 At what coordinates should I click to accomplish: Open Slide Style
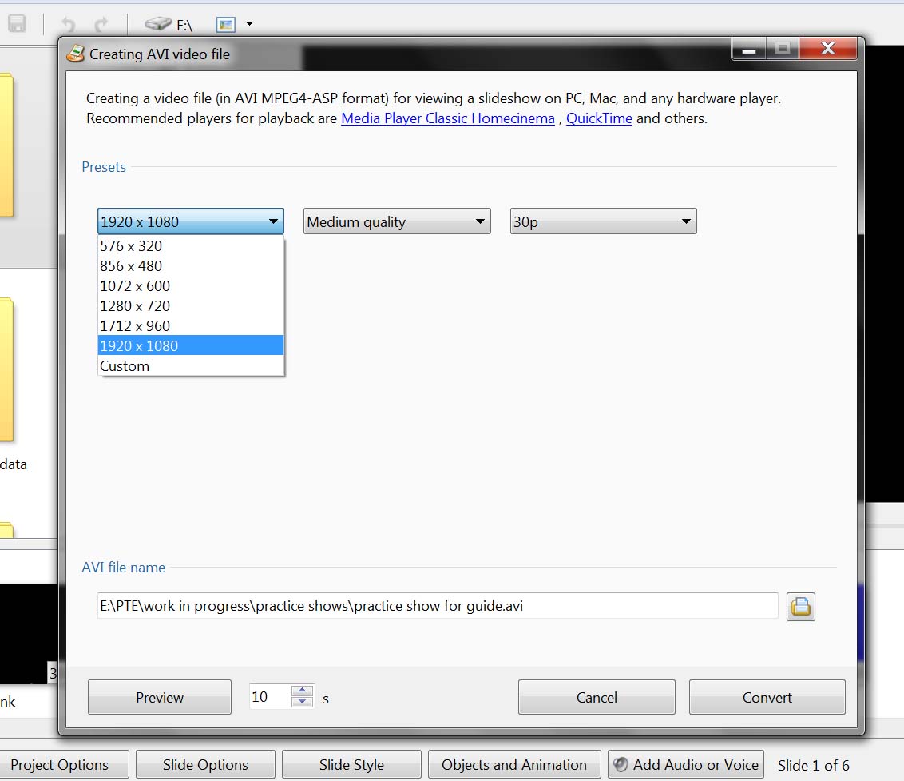click(x=351, y=765)
